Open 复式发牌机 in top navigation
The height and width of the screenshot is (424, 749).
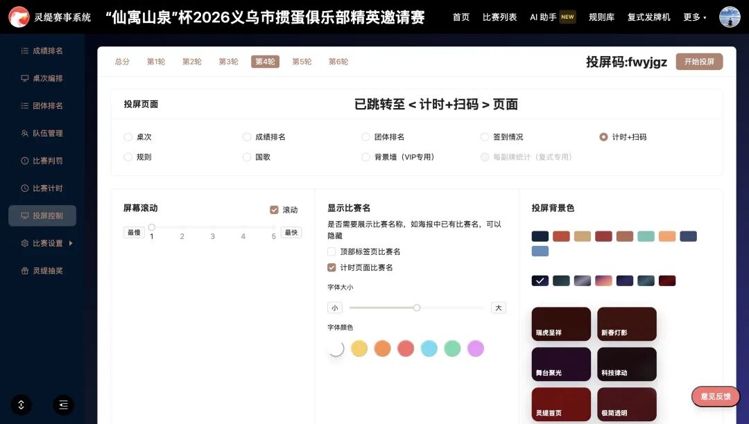(648, 17)
